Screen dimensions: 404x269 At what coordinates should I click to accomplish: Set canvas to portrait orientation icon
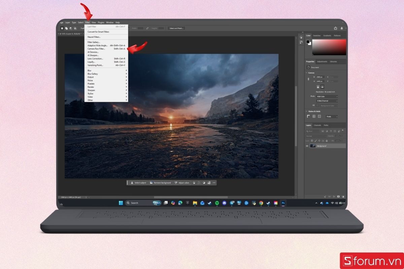[318, 86]
